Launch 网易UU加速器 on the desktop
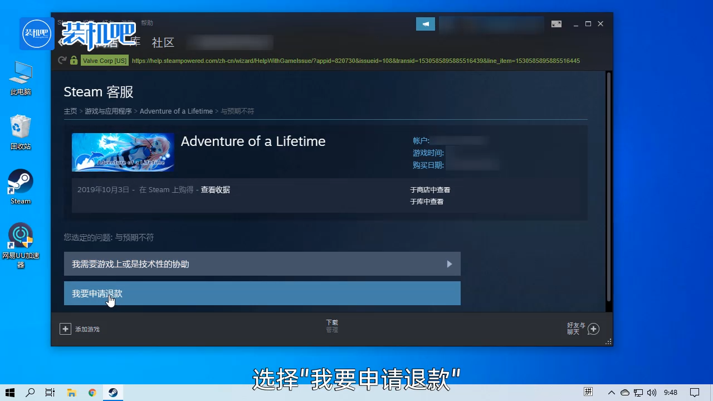Image resolution: width=713 pixels, height=401 pixels. tap(20, 235)
